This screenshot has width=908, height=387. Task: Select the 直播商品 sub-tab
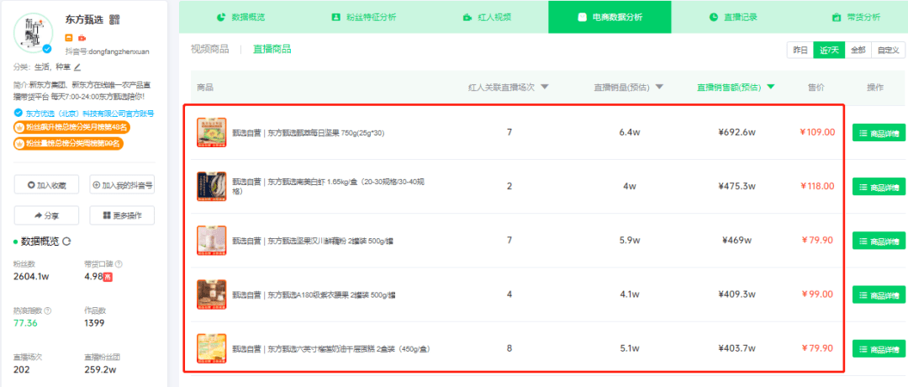pyautogui.click(x=272, y=50)
